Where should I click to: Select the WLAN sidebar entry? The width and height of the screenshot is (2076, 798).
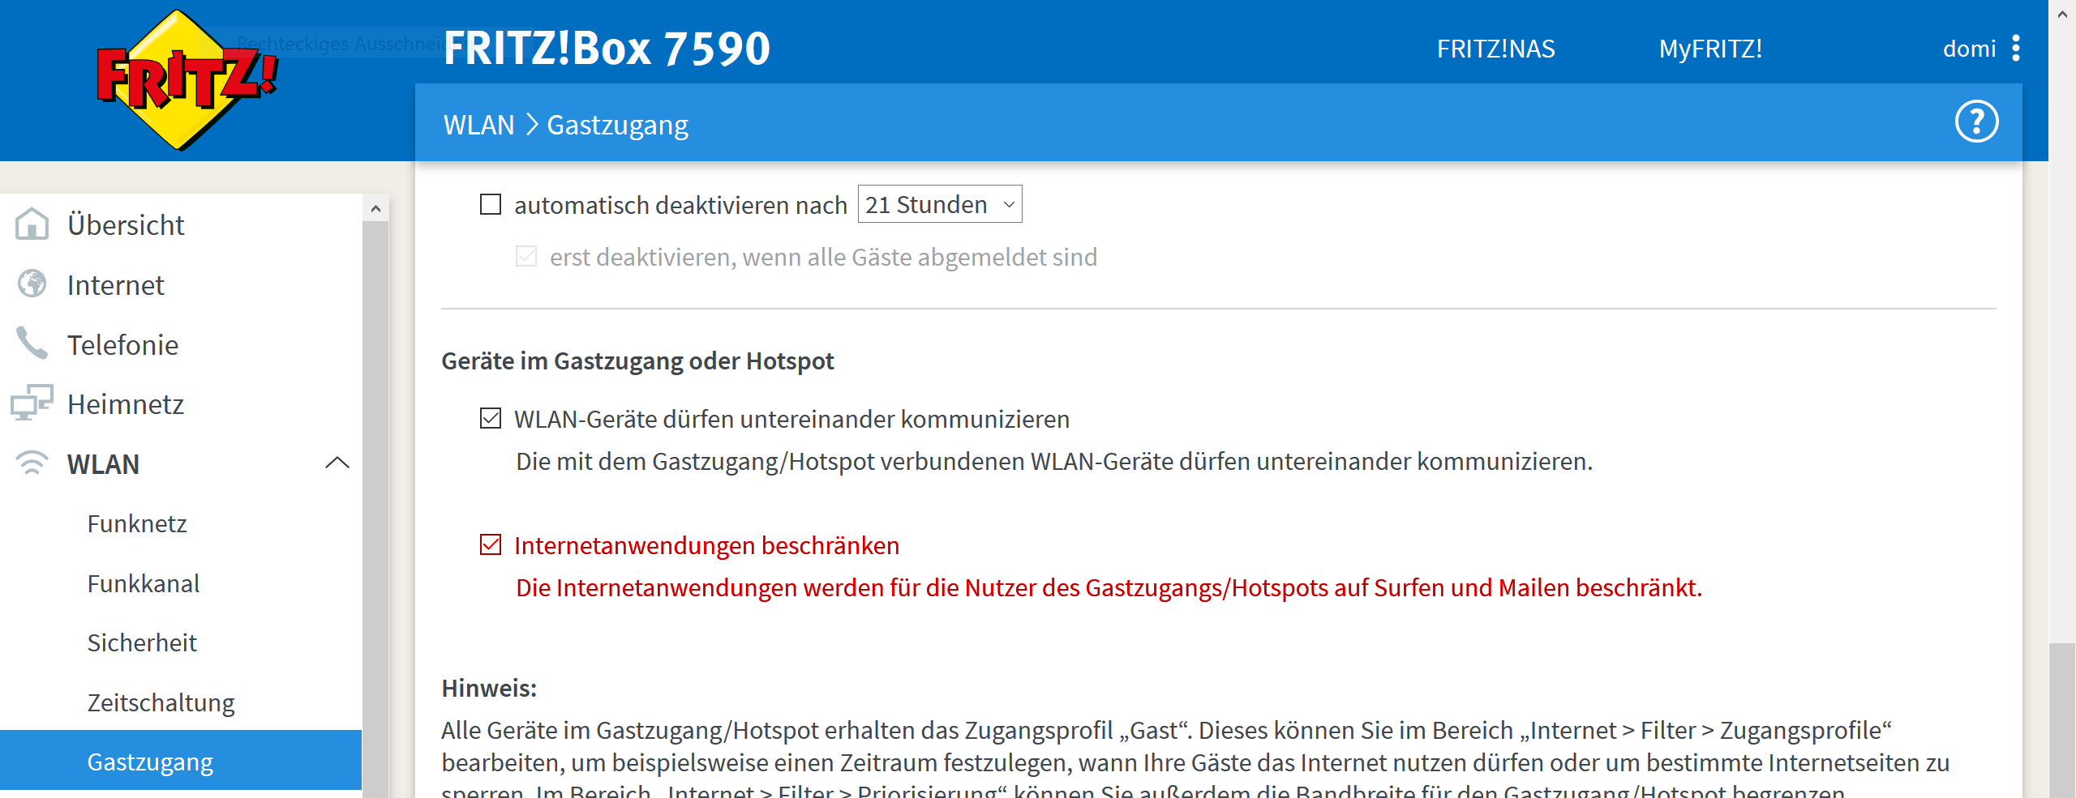pyautogui.click(x=103, y=464)
